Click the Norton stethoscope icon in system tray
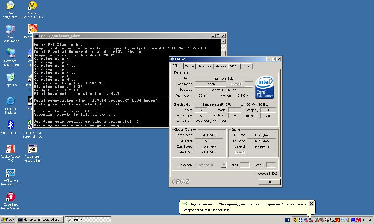The width and height of the screenshot is (374, 224). pyautogui.click(x=295, y=220)
